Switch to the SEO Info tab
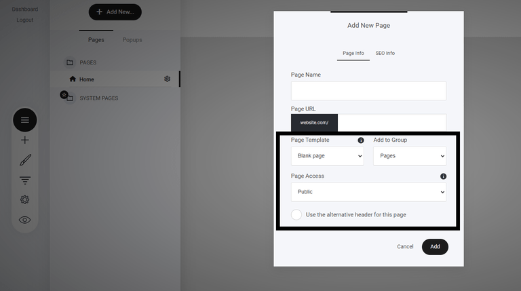The height and width of the screenshot is (291, 521). coord(385,53)
